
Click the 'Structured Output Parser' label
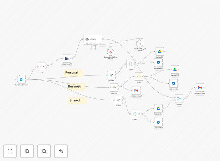point(140,50)
